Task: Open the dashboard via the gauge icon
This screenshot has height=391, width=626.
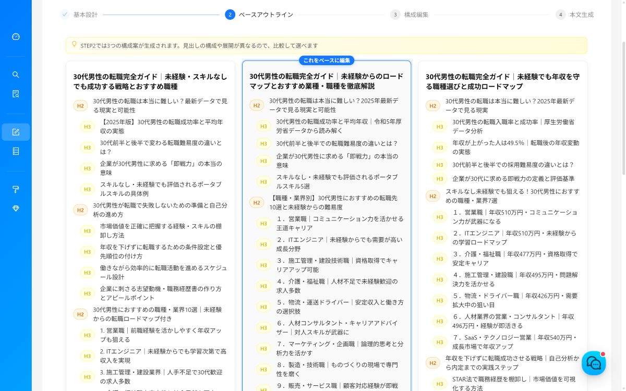Action: pos(16,36)
